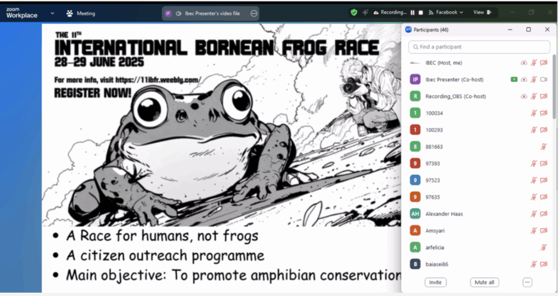
Task: Open the participants panel more options button
Action: pos(526,282)
